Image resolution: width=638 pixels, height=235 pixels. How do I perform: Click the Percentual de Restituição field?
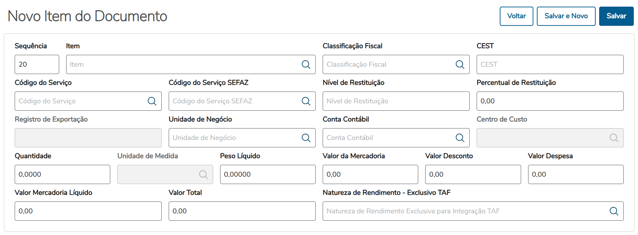pyautogui.click(x=549, y=101)
